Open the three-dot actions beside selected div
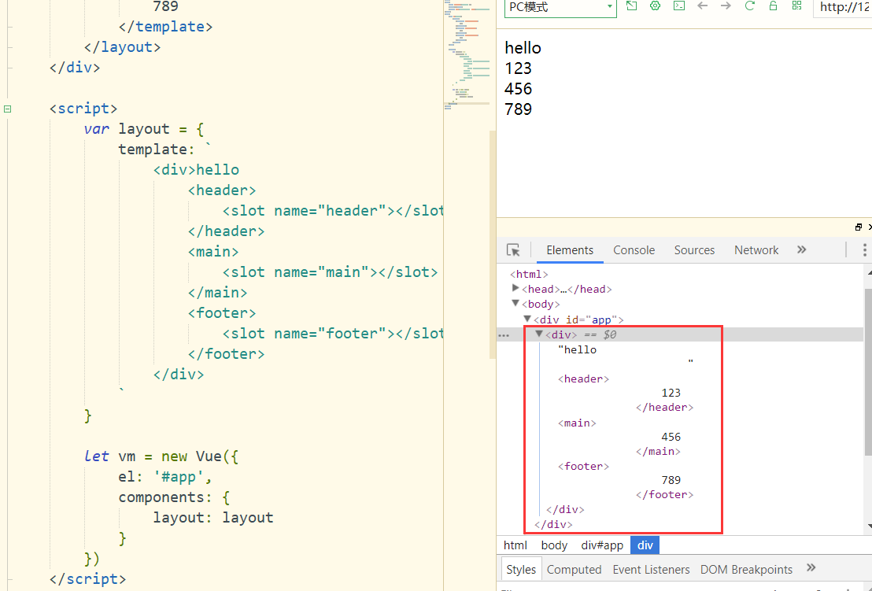 click(504, 336)
